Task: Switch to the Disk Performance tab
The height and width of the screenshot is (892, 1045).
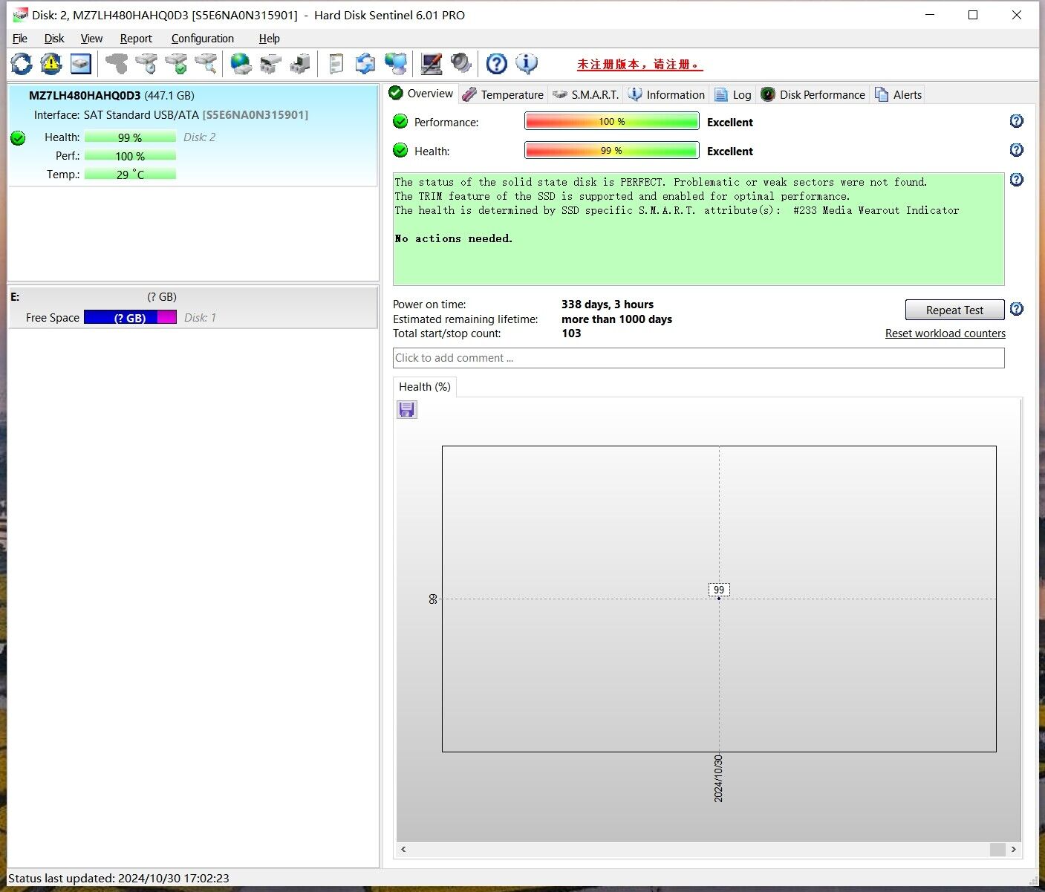Action: 813,94
